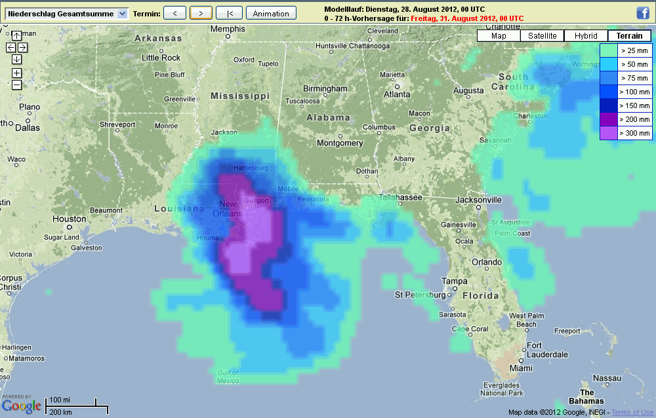Image resolution: width=656 pixels, height=418 pixels.
Task: Zoom out with the minus icon
Action: click(x=16, y=85)
